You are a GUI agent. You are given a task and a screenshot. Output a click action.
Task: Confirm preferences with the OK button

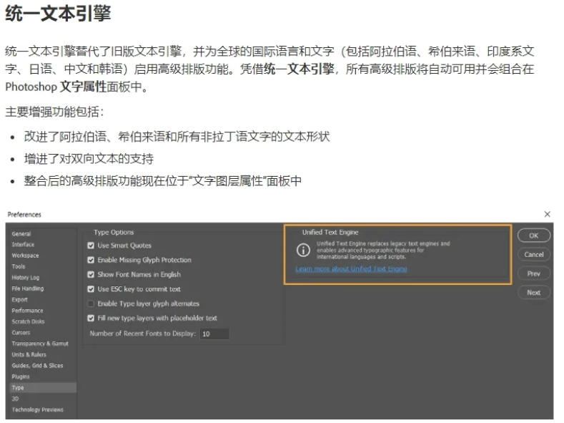tap(534, 235)
